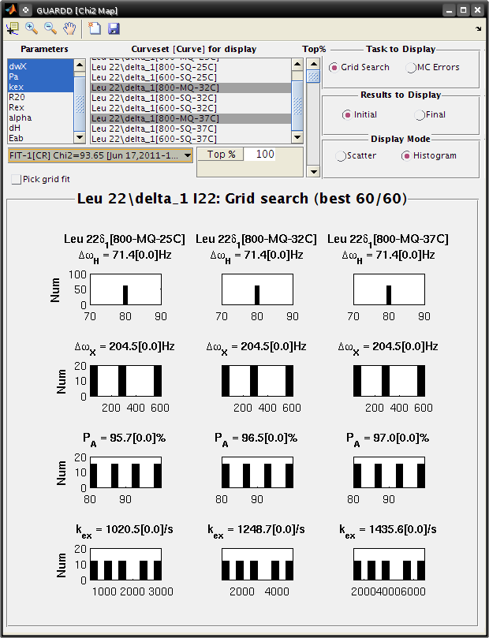The width and height of the screenshot is (489, 638).
Task: Enable the Pick grid fit checkbox
Action: (17, 180)
